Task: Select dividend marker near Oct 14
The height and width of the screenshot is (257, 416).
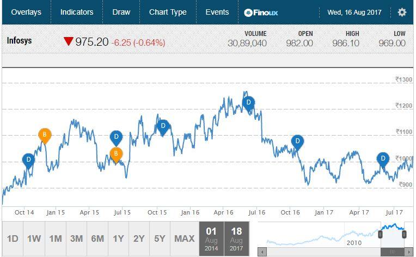Action: click(x=28, y=160)
